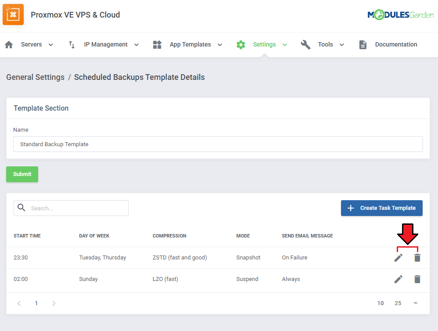Click the Proxmox VE VPS & Cloud title
The width and height of the screenshot is (438, 331).
pos(75,15)
